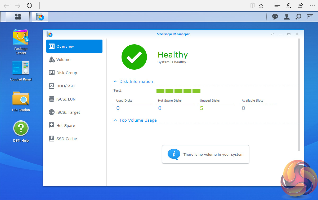This screenshot has width=318, height=200.
Task: Go to the Hot Spare section
Action: click(x=74, y=126)
